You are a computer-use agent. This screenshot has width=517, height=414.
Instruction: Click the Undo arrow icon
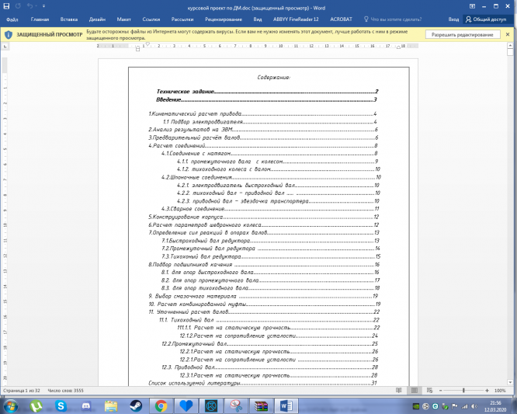(x=29, y=6)
